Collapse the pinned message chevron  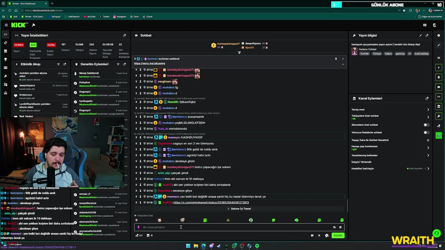click(x=343, y=64)
